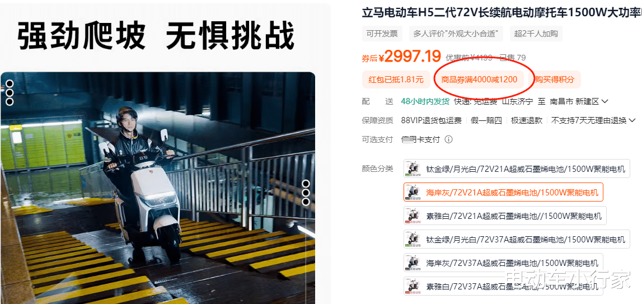
Task: Click thumbnail icon of 钛金绿/月光白 72V37A option
Action: [x=414, y=239]
